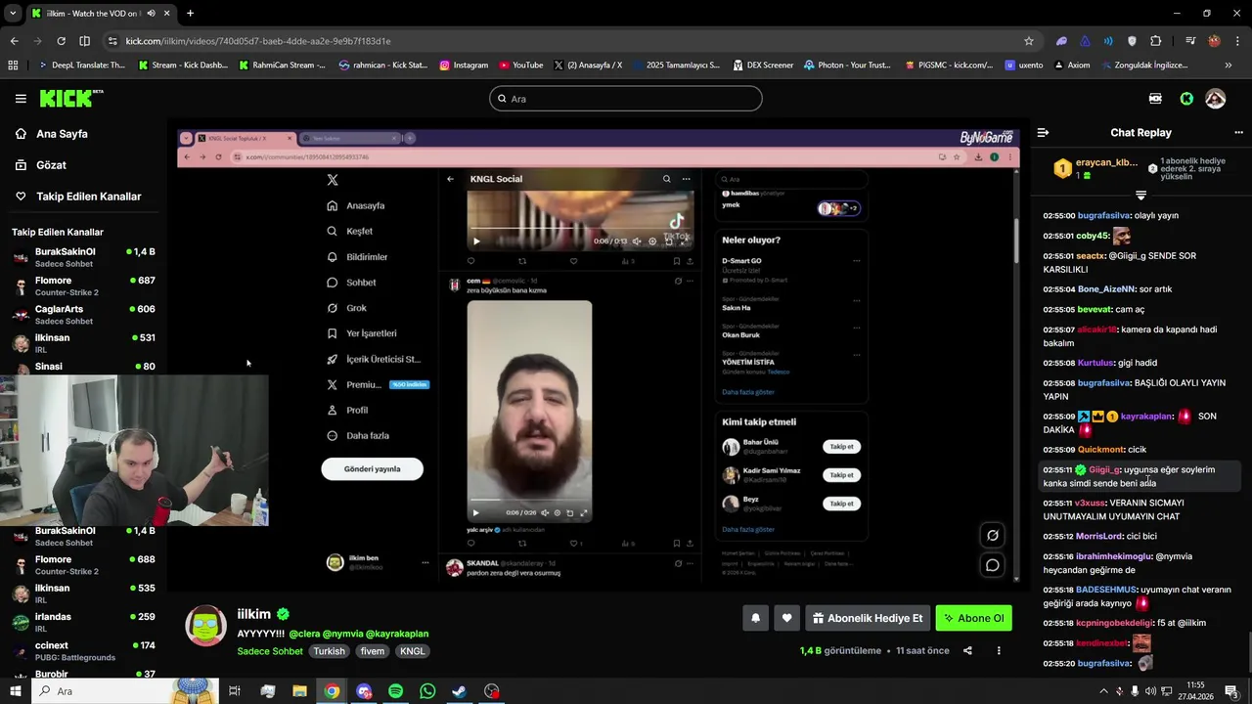The height and width of the screenshot is (704, 1252).
Task: Open Spotify from the taskbar
Action: pyautogui.click(x=395, y=691)
